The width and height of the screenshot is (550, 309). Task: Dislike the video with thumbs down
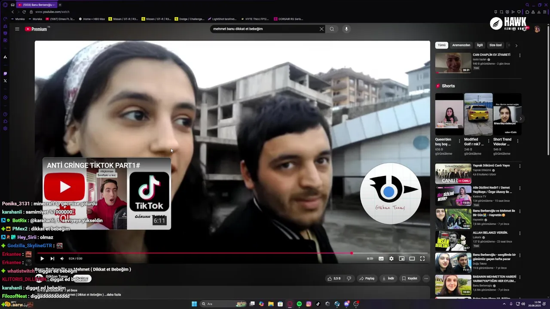[x=348, y=279]
